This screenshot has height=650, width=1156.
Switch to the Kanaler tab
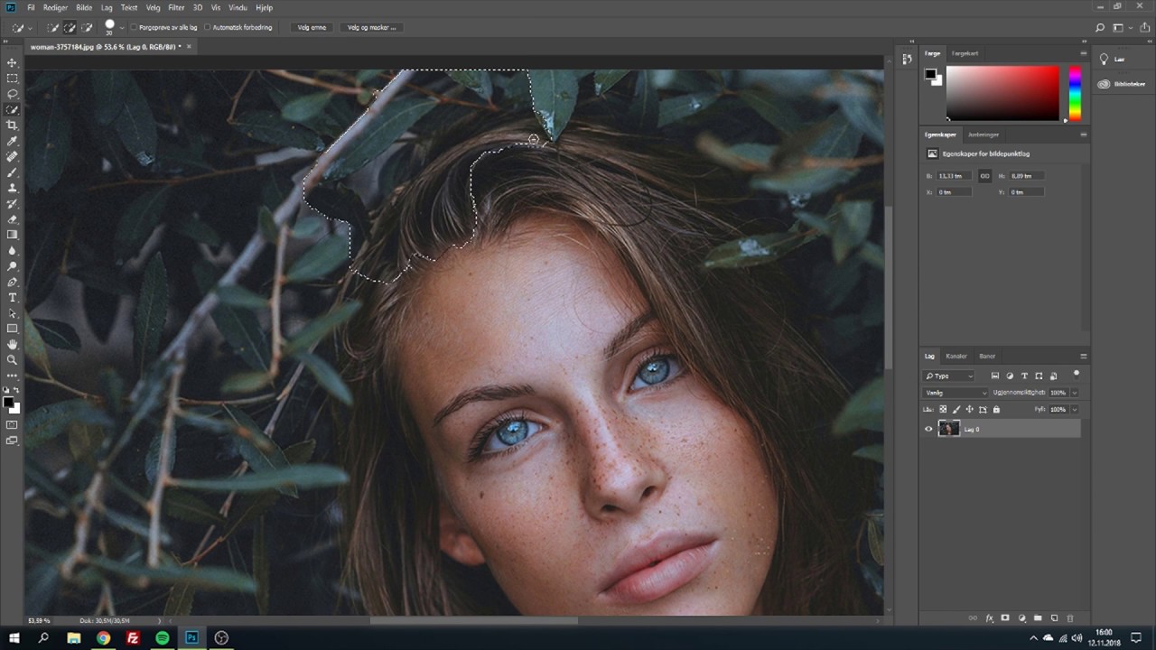(x=956, y=356)
